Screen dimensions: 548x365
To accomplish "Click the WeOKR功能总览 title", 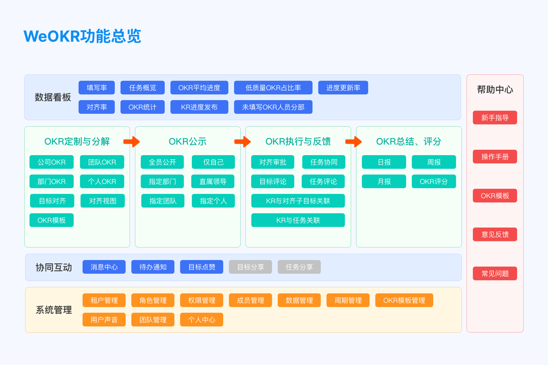I will [82, 36].
